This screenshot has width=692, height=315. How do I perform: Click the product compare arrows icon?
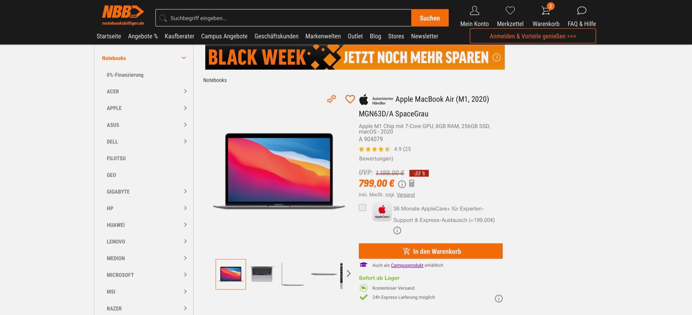click(x=332, y=99)
